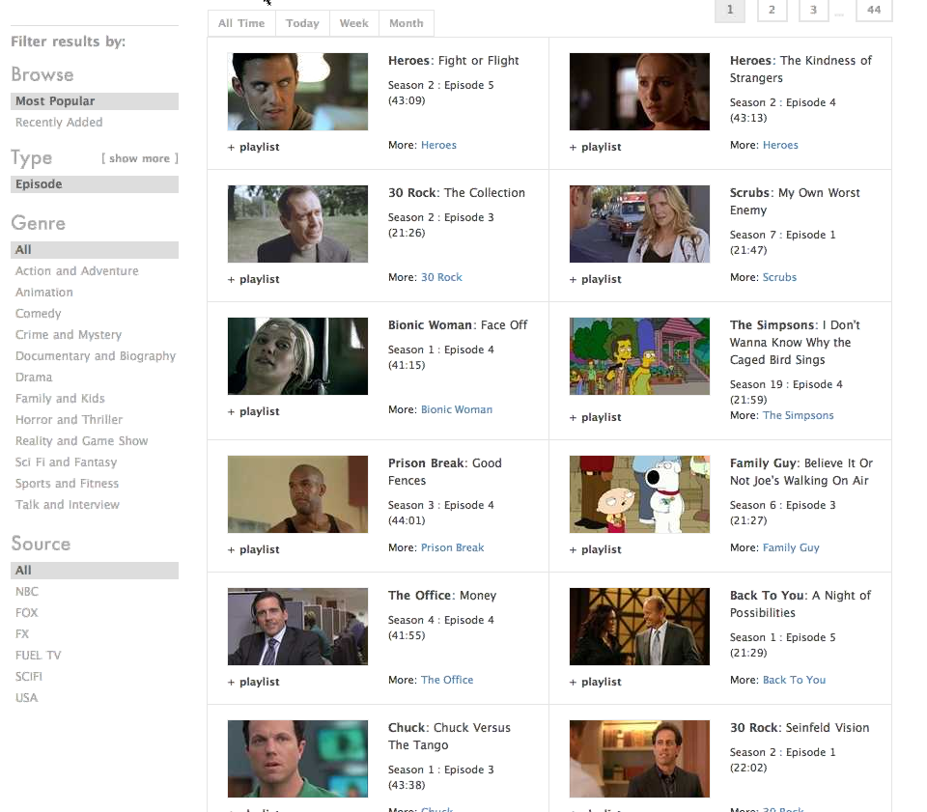Filter by Crime and Mystery genre

(x=69, y=335)
